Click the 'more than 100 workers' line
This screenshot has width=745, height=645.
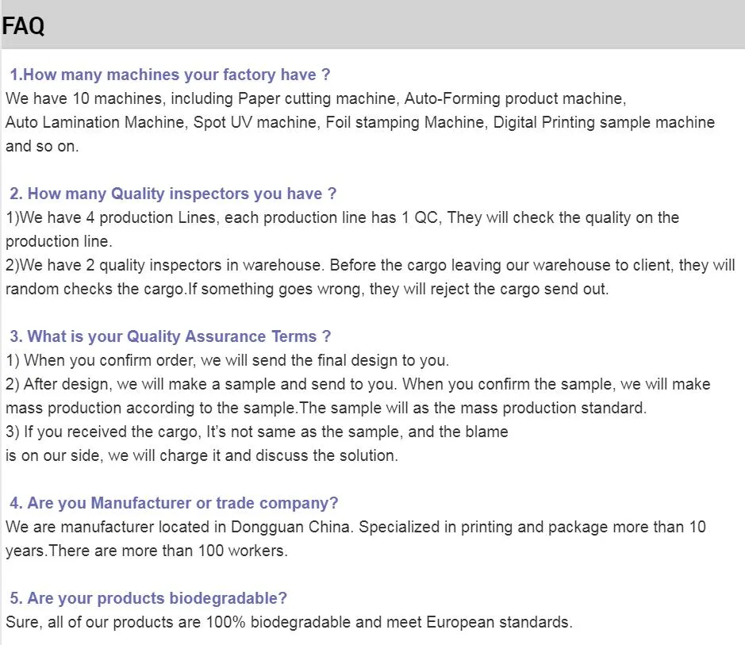point(146,551)
